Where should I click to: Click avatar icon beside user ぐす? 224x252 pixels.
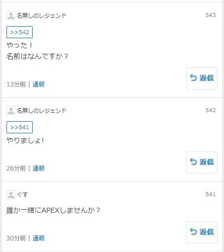(11, 195)
